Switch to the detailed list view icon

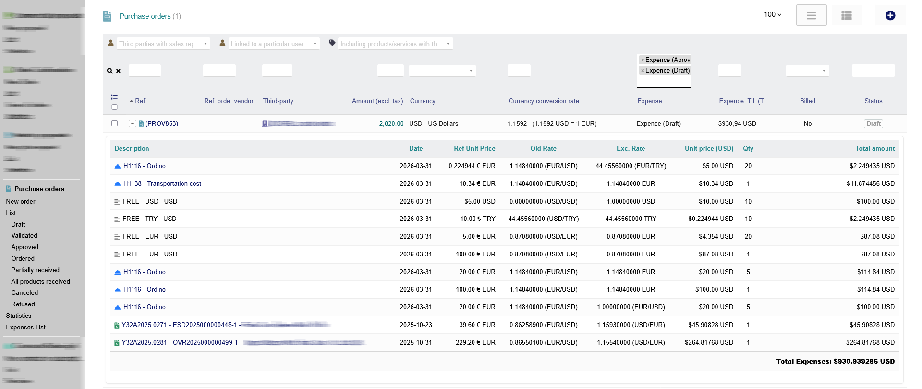846,16
